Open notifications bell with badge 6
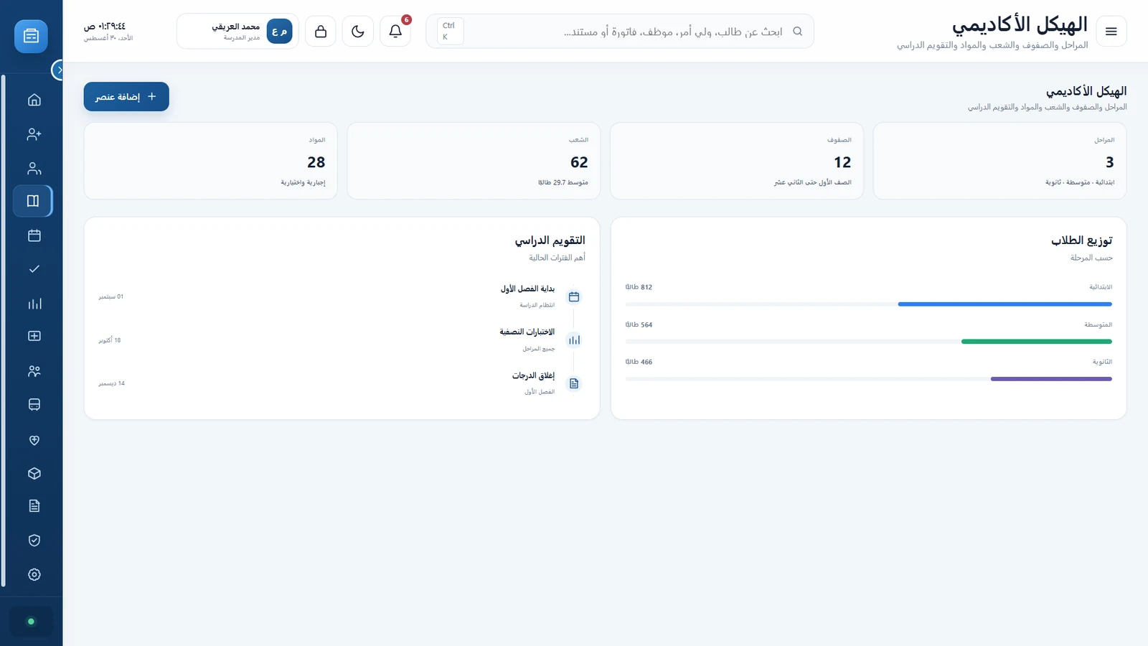The height and width of the screenshot is (646, 1148). pos(395,32)
